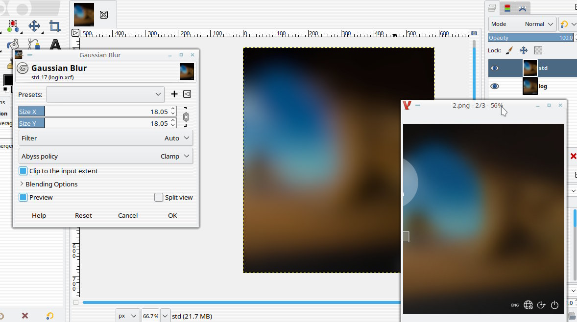The height and width of the screenshot is (322, 577).
Task: Open the Paths tab icon
Action: [522, 8]
